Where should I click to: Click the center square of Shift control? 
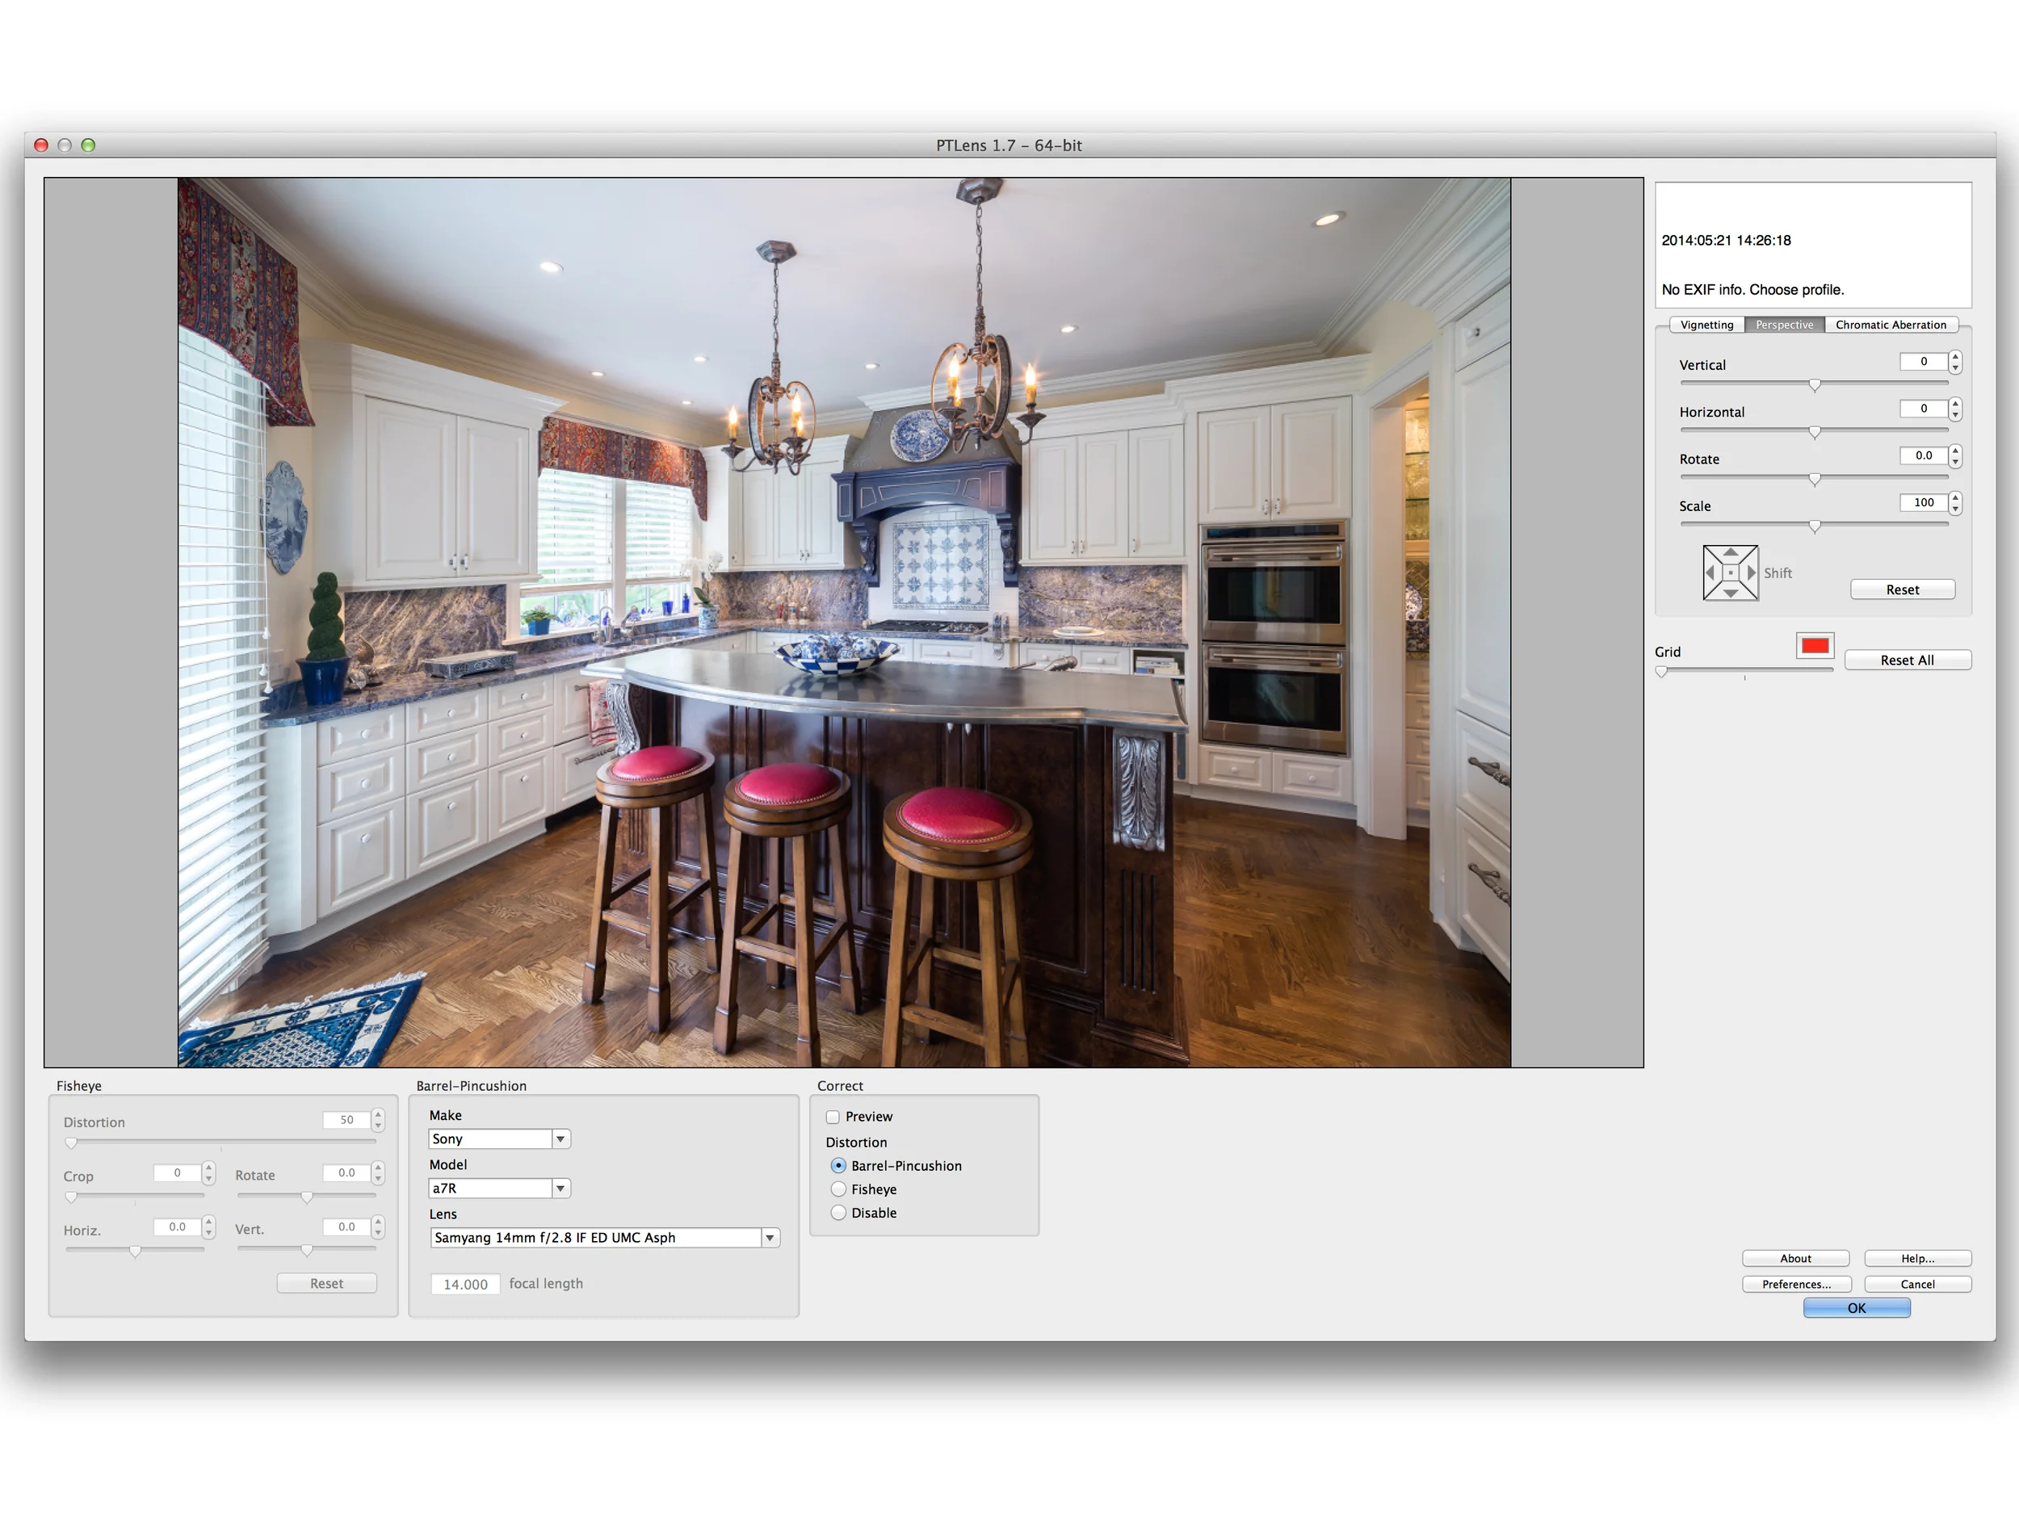[1730, 572]
